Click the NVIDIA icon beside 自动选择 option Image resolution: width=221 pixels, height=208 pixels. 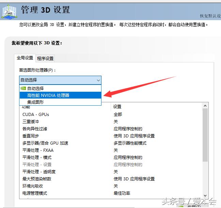23,88
